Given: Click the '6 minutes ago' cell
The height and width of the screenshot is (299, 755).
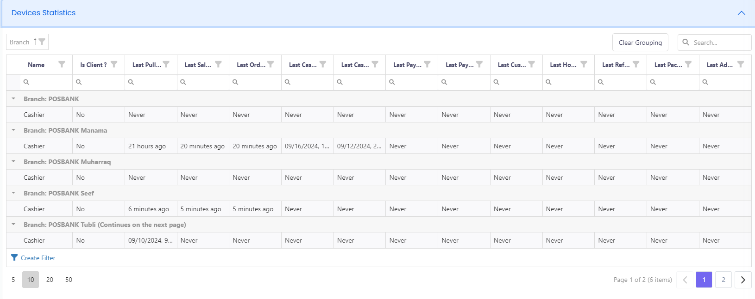Looking at the screenshot, I should click(151, 209).
